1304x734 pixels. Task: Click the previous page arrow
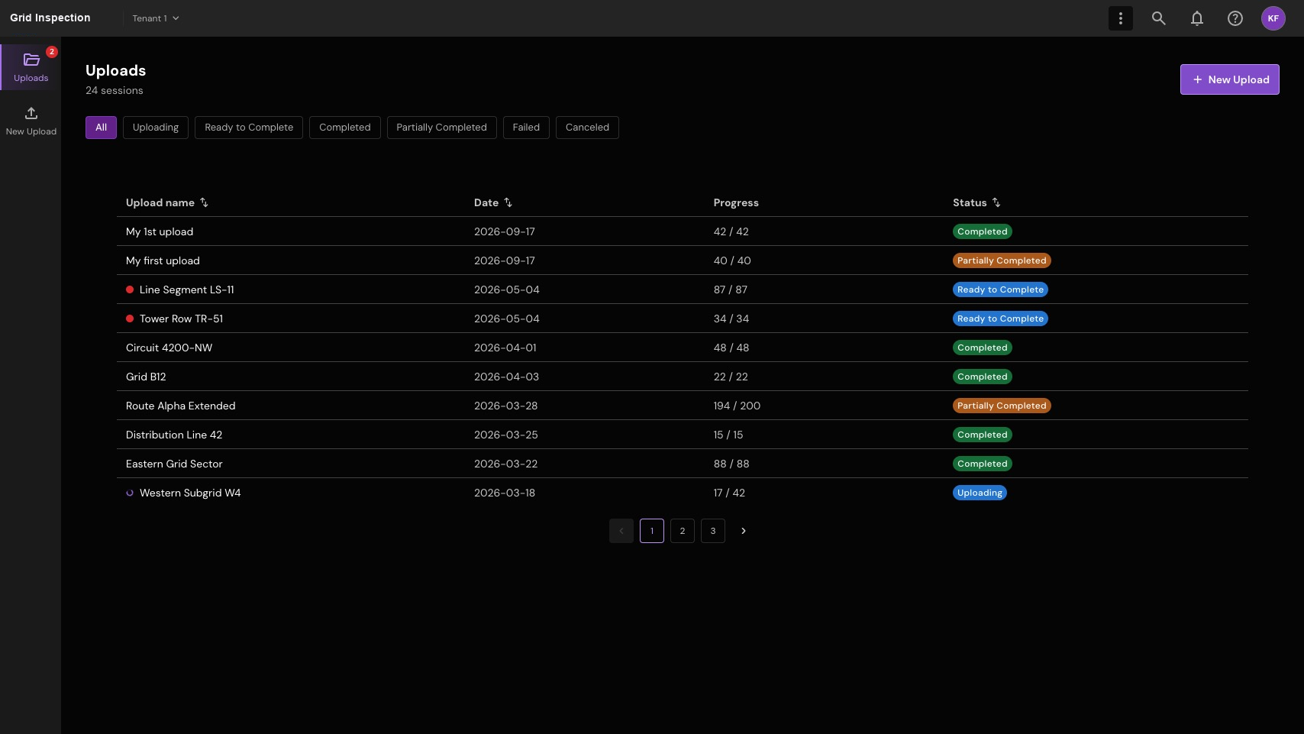(621, 531)
